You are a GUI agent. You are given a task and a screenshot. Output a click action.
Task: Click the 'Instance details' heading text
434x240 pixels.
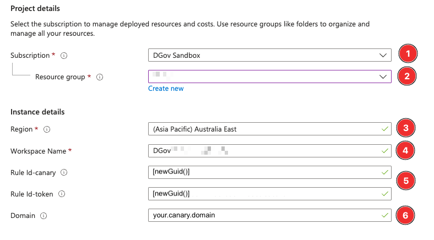coord(37,112)
